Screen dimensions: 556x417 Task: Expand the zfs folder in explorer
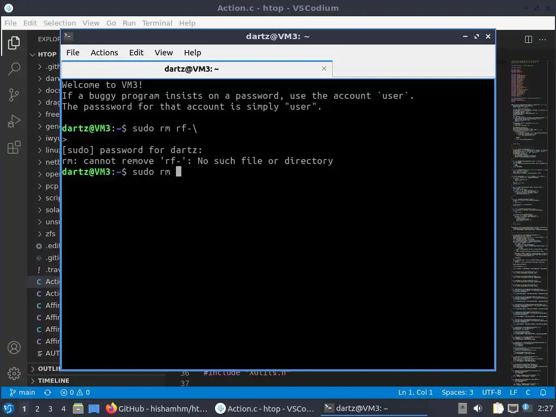pos(47,233)
